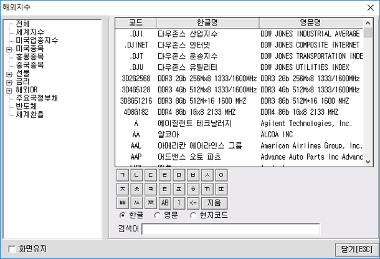
Task: Click the ㄱ consonant key
Action: point(122,175)
